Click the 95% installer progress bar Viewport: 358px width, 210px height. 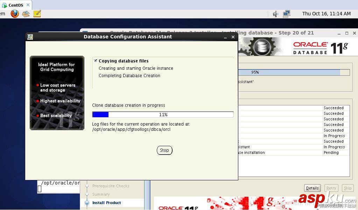(x=294, y=72)
